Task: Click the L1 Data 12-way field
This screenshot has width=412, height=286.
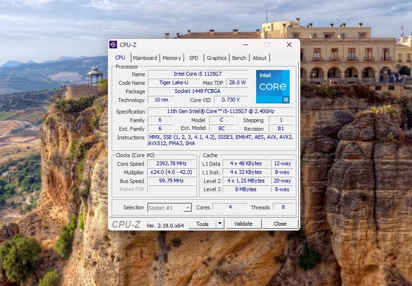Action: click(x=283, y=163)
